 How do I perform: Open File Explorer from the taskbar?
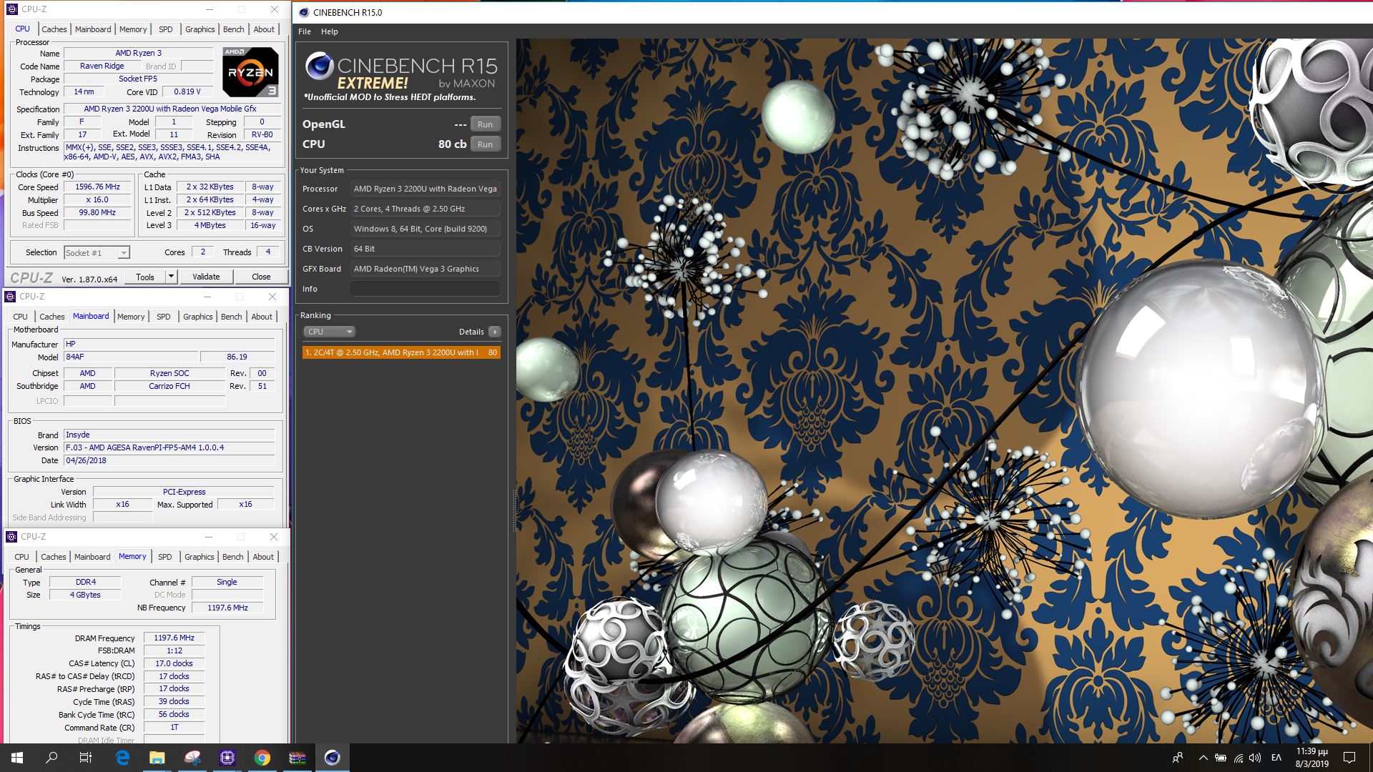157,758
